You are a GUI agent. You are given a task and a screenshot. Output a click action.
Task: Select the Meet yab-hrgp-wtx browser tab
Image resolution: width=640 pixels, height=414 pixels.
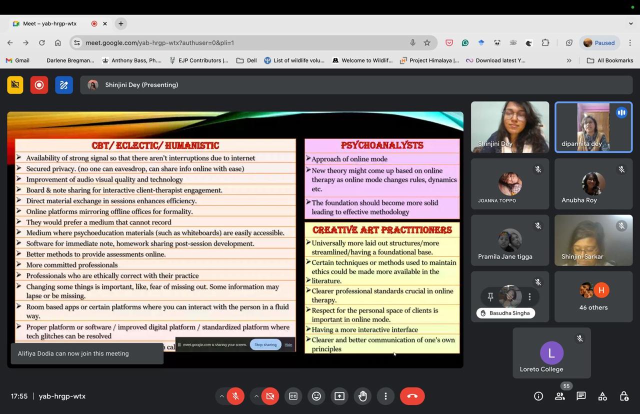[x=50, y=23]
